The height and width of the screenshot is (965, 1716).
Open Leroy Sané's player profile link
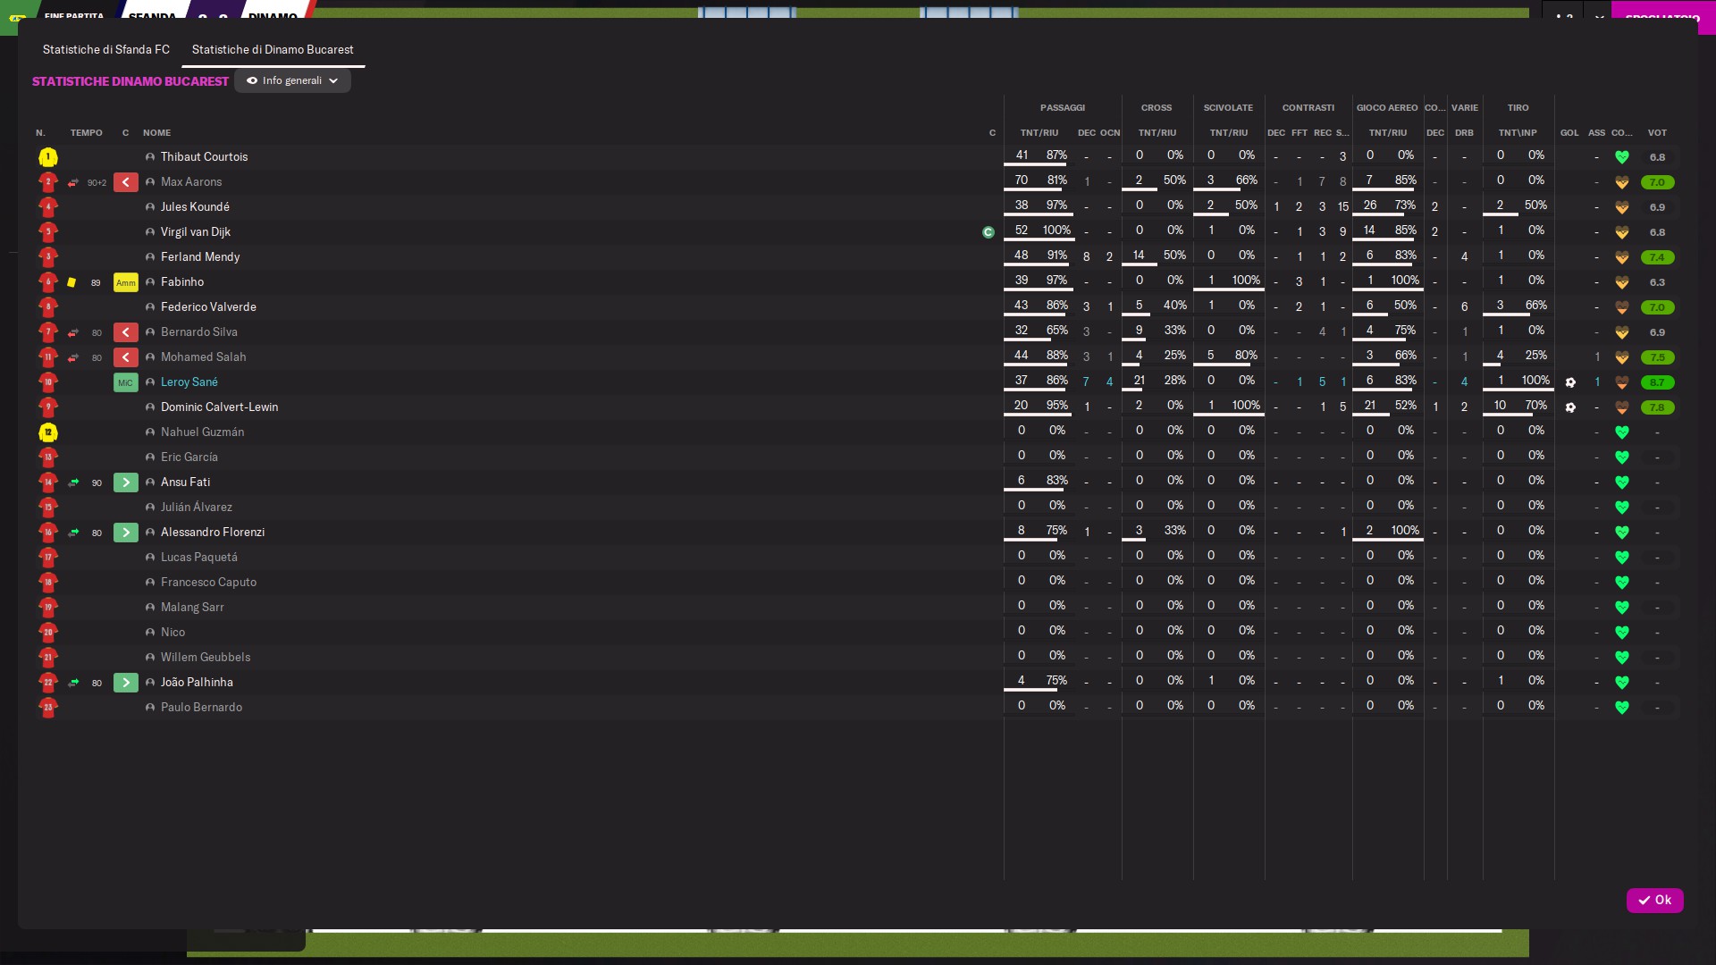[x=189, y=382]
